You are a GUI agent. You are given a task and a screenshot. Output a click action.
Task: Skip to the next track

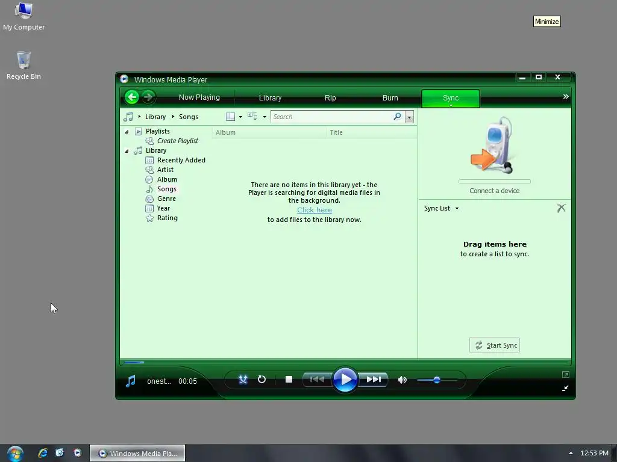pyautogui.click(x=374, y=379)
